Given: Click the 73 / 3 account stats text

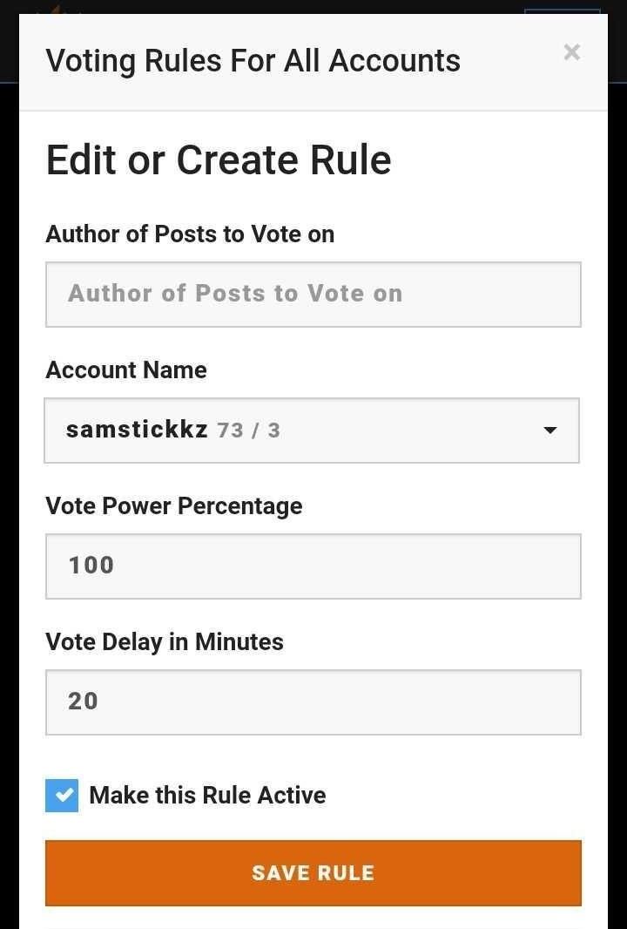Looking at the screenshot, I should (x=248, y=431).
